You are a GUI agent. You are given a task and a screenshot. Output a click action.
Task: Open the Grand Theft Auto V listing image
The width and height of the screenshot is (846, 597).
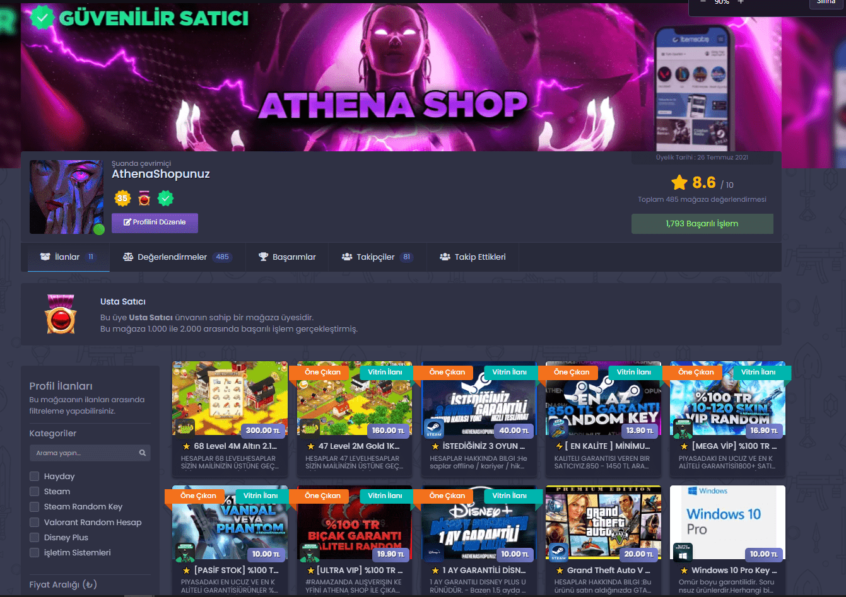[x=603, y=523]
